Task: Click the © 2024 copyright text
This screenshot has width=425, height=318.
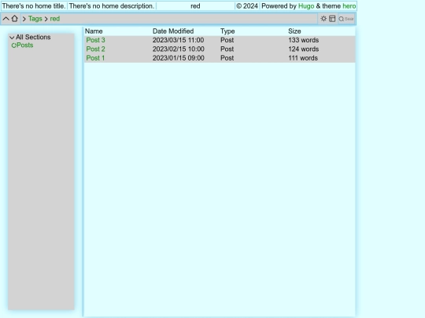Action: 247,6
